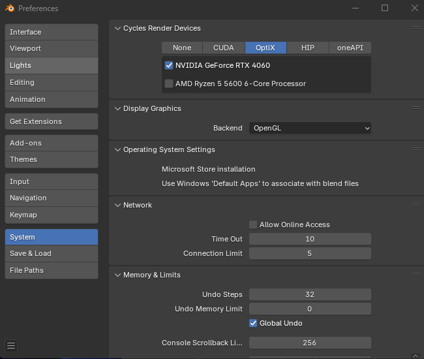Image resolution: width=424 pixels, height=359 pixels.
Task: Switch compute device to CUDA
Action: tap(224, 48)
